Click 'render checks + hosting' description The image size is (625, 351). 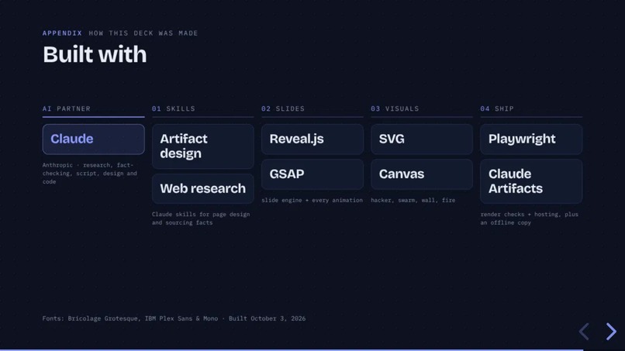coord(529,219)
